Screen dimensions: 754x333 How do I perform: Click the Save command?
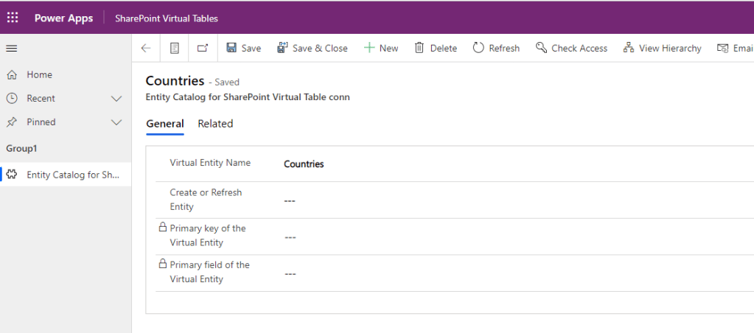243,49
